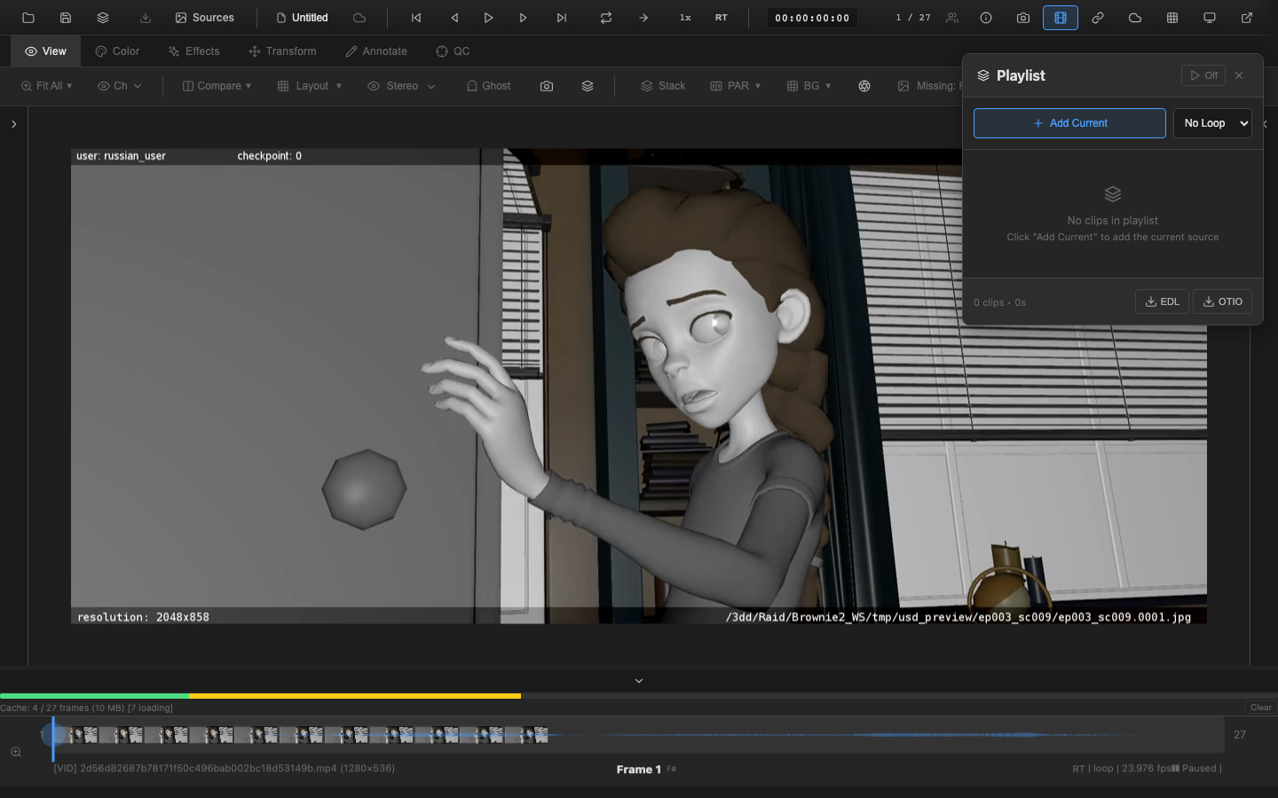Viewport: 1278px width, 798px height.
Task: Click the layers stack icon beside the camera tool
Action: click(x=587, y=85)
